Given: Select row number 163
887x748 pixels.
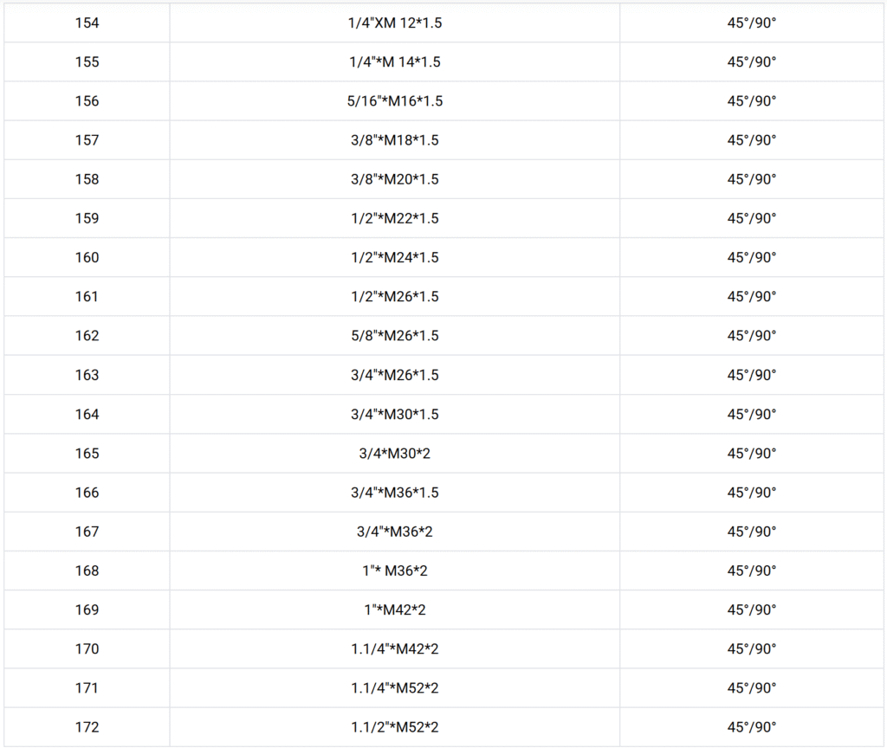Looking at the screenshot, I should coord(87,375).
